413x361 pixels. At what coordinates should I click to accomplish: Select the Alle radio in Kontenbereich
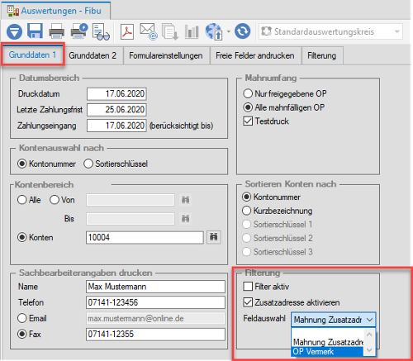click(21, 200)
